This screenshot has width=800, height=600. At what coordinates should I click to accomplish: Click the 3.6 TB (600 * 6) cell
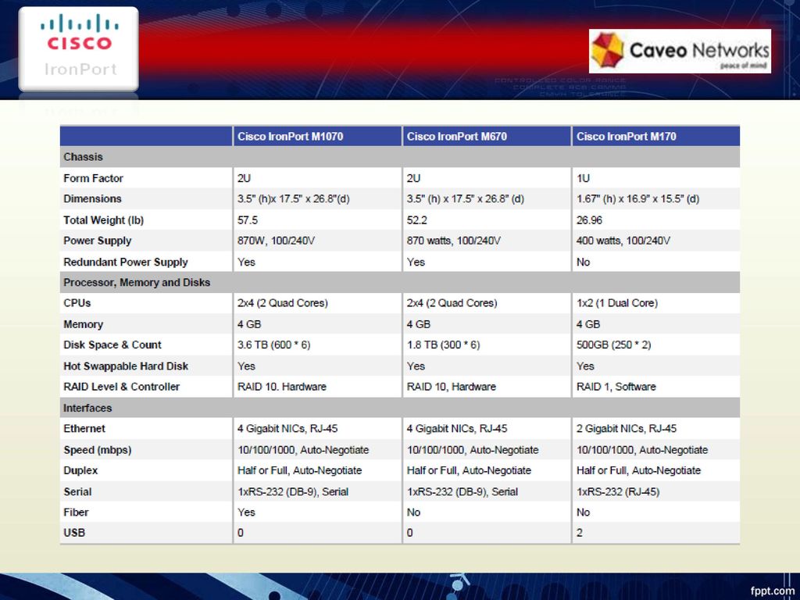point(274,345)
